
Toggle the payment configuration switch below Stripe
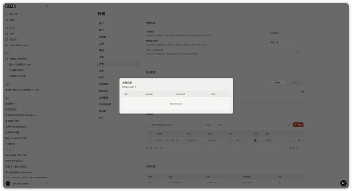(x=301, y=92)
